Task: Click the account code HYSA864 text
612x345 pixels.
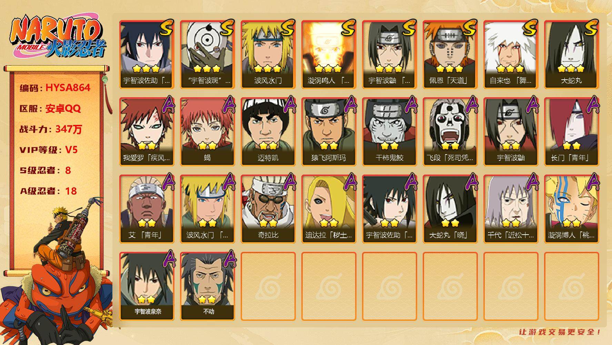Action: coord(68,88)
